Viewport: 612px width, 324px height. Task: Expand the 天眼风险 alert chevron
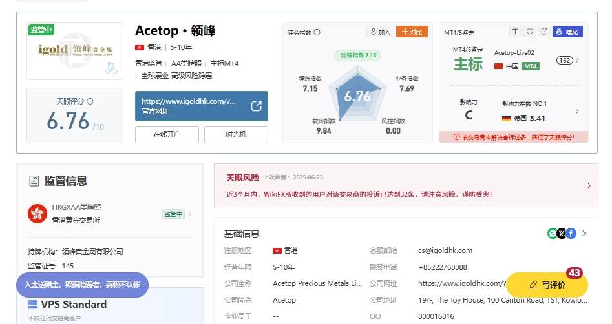pyautogui.click(x=589, y=186)
